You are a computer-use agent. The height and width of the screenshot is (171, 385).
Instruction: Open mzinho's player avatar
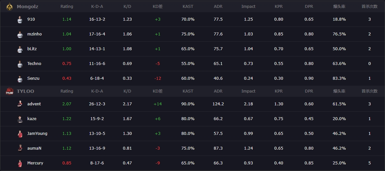(20, 34)
